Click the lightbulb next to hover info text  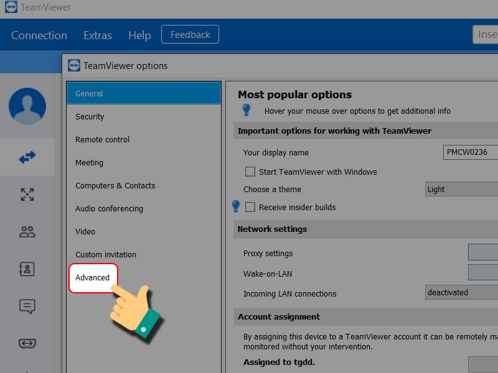pos(247,110)
